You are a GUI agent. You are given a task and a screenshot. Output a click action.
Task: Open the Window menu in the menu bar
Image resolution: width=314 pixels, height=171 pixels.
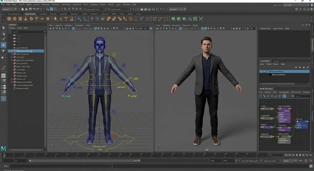click(126, 4)
